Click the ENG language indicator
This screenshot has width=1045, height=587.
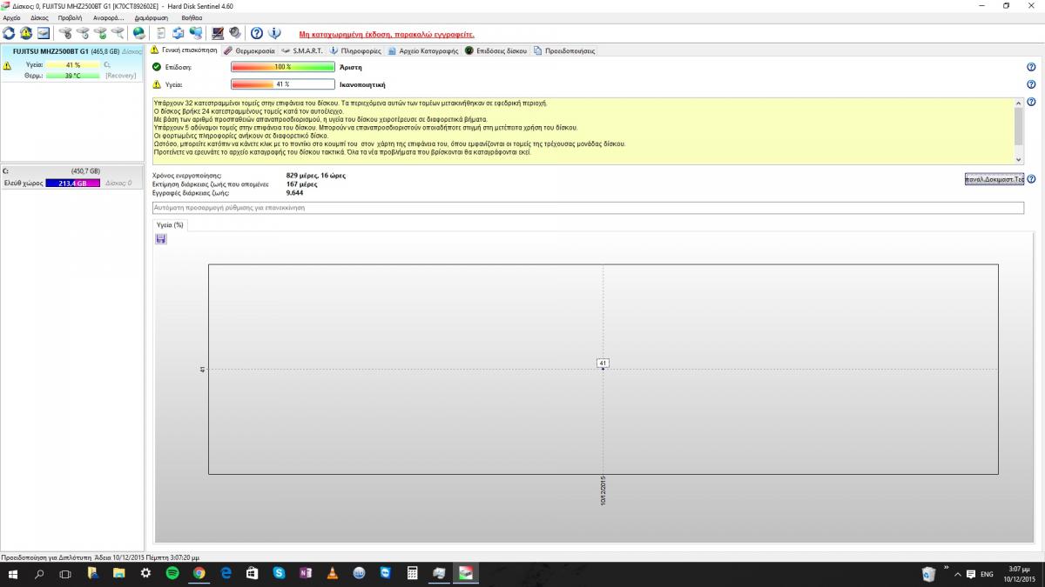click(987, 574)
